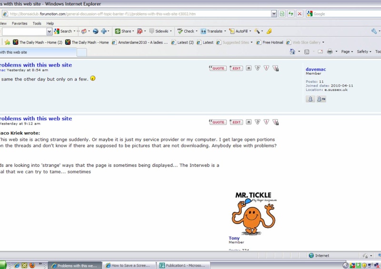Expand Web Slice Gallery dropdown arrow
The image size is (381, 269).
pos(323,42)
